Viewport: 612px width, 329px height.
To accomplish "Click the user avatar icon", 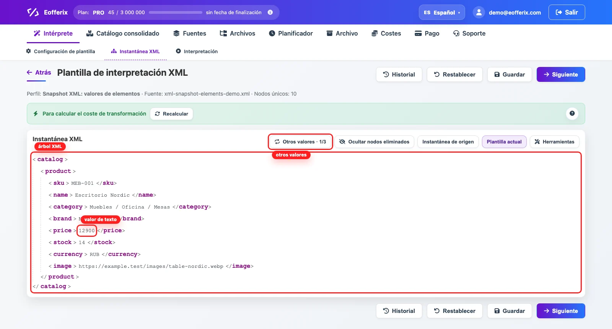I will [x=479, y=12].
